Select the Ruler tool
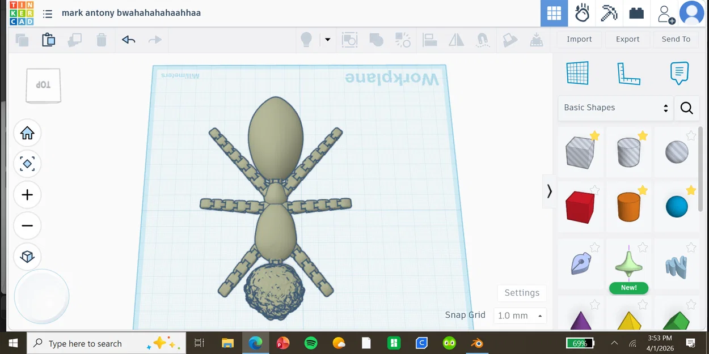The height and width of the screenshot is (354, 709). pyautogui.click(x=628, y=72)
